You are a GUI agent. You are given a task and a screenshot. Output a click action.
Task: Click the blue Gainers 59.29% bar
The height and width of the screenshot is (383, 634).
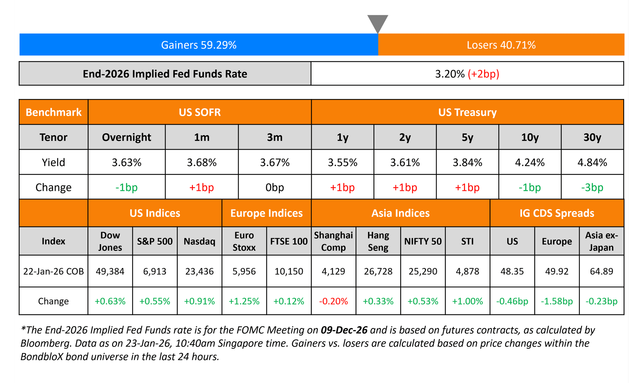199,45
